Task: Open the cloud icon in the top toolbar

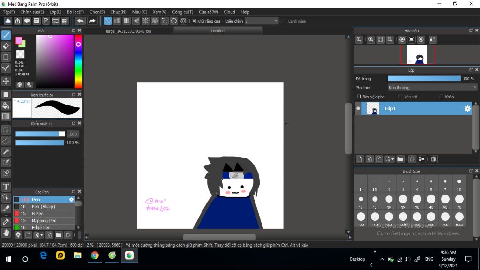Action: click(x=8, y=21)
